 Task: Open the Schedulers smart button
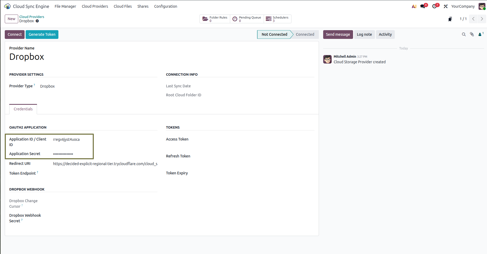[x=277, y=19]
